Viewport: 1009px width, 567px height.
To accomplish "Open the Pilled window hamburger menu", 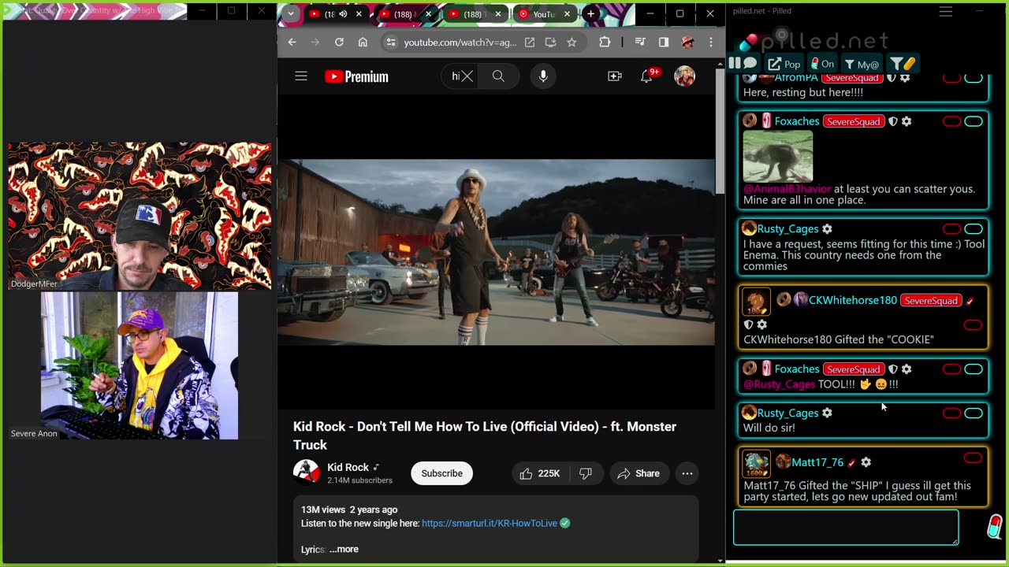I will point(946,11).
